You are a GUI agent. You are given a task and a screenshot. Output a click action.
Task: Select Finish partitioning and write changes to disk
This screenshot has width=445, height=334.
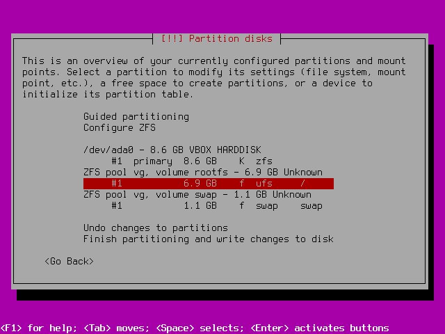click(x=209, y=239)
